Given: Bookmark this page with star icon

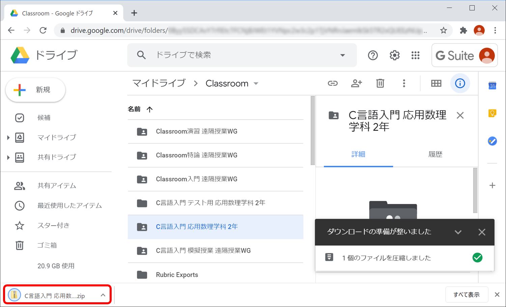Looking at the screenshot, I should tap(443, 30).
